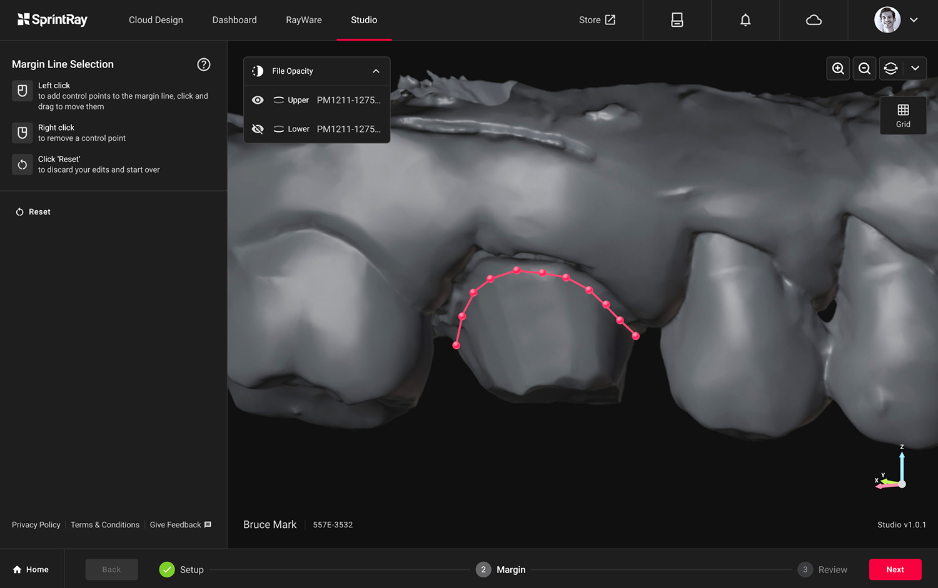938x588 pixels.
Task: Open the Privacy Policy link
Action: tap(36, 525)
